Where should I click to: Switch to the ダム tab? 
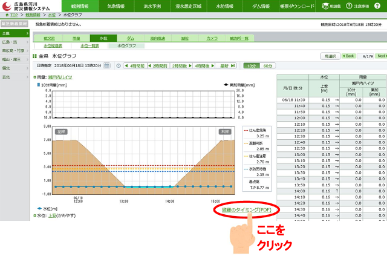click(x=131, y=38)
